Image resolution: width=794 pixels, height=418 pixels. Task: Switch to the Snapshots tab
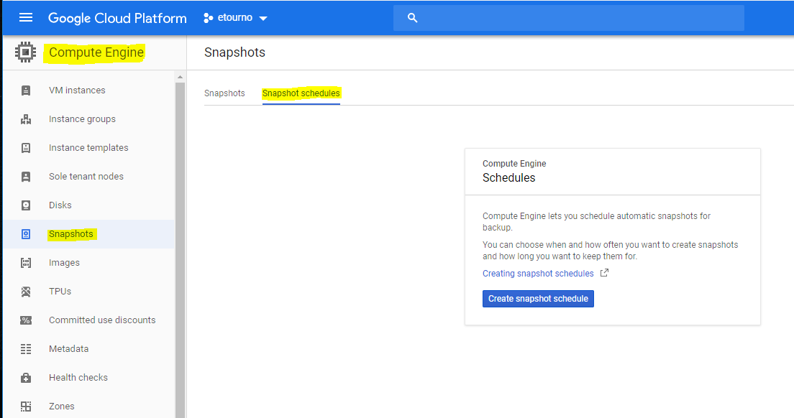point(224,93)
